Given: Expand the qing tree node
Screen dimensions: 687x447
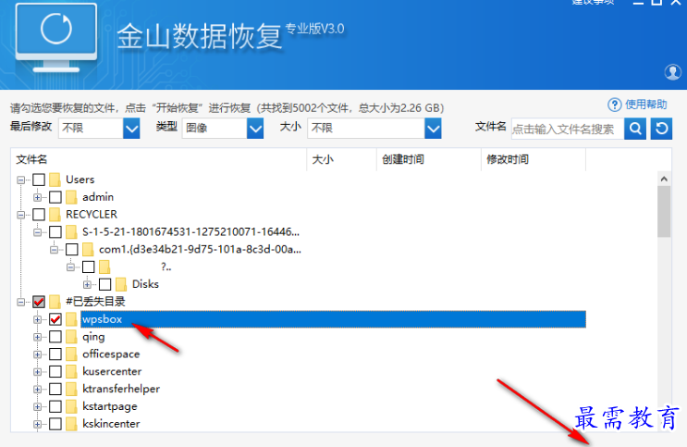Looking at the screenshot, I should coord(37,338).
